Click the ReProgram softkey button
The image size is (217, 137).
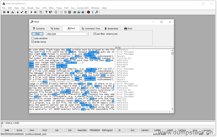tap(107, 130)
